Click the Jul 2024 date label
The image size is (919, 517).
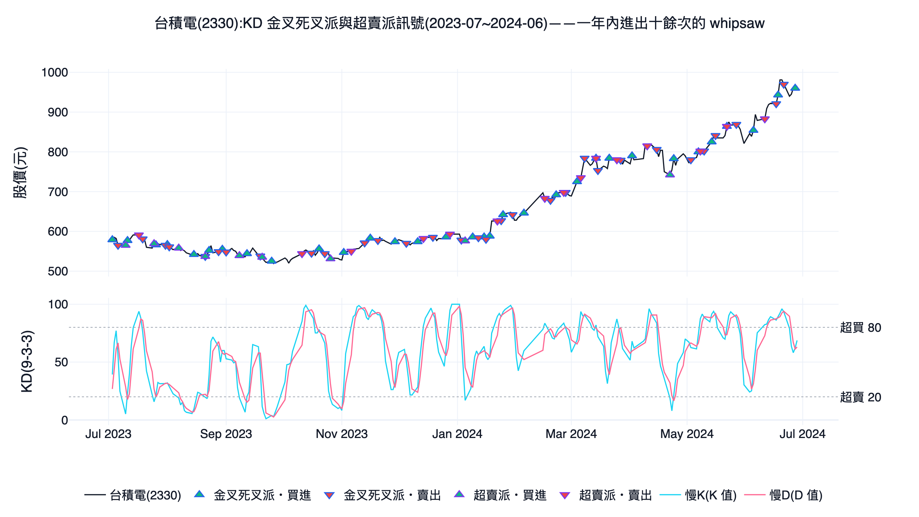coord(803,434)
